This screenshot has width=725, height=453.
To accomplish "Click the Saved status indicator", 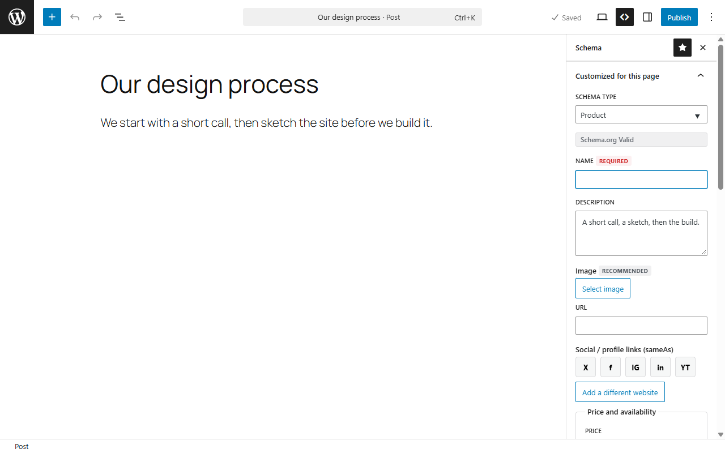I will [566, 18].
